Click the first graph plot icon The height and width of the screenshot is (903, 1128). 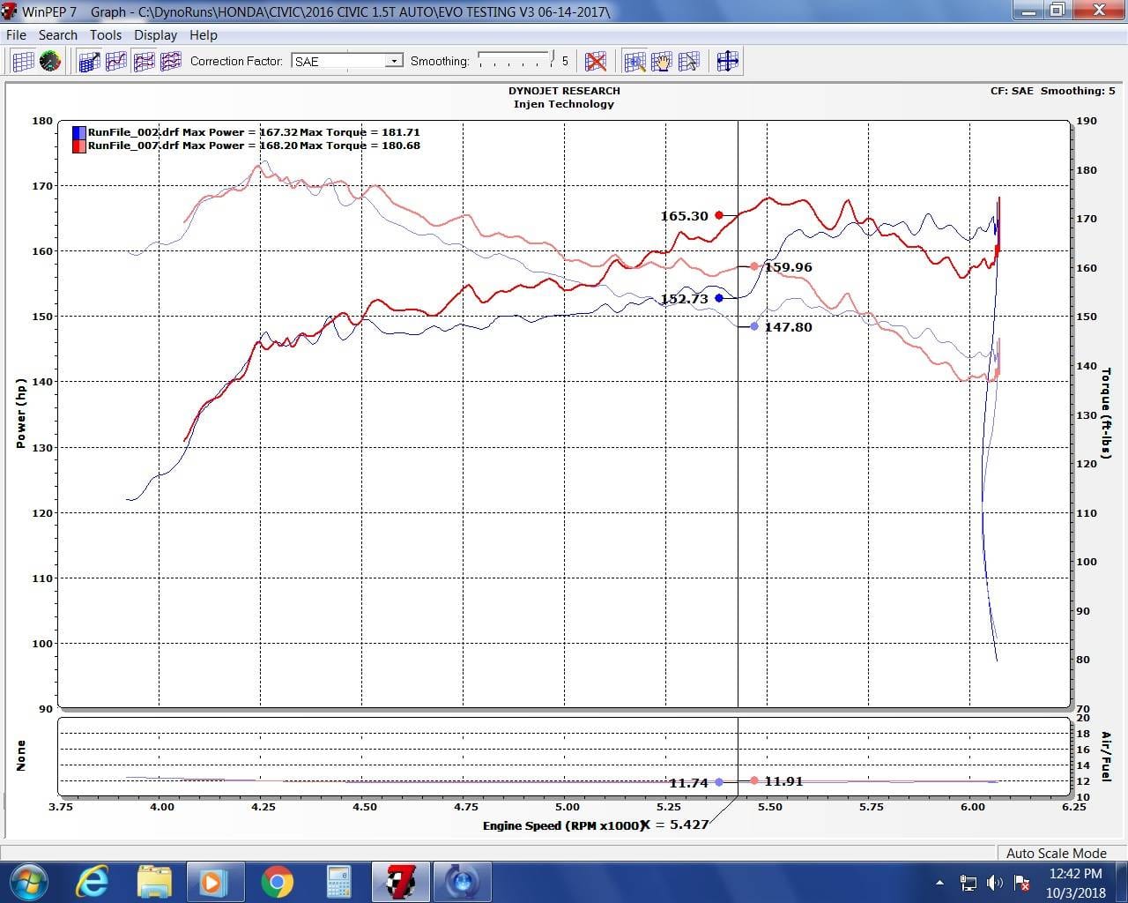[89, 61]
